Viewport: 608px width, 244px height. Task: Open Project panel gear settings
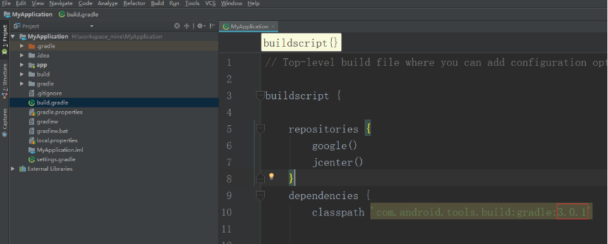(200, 26)
